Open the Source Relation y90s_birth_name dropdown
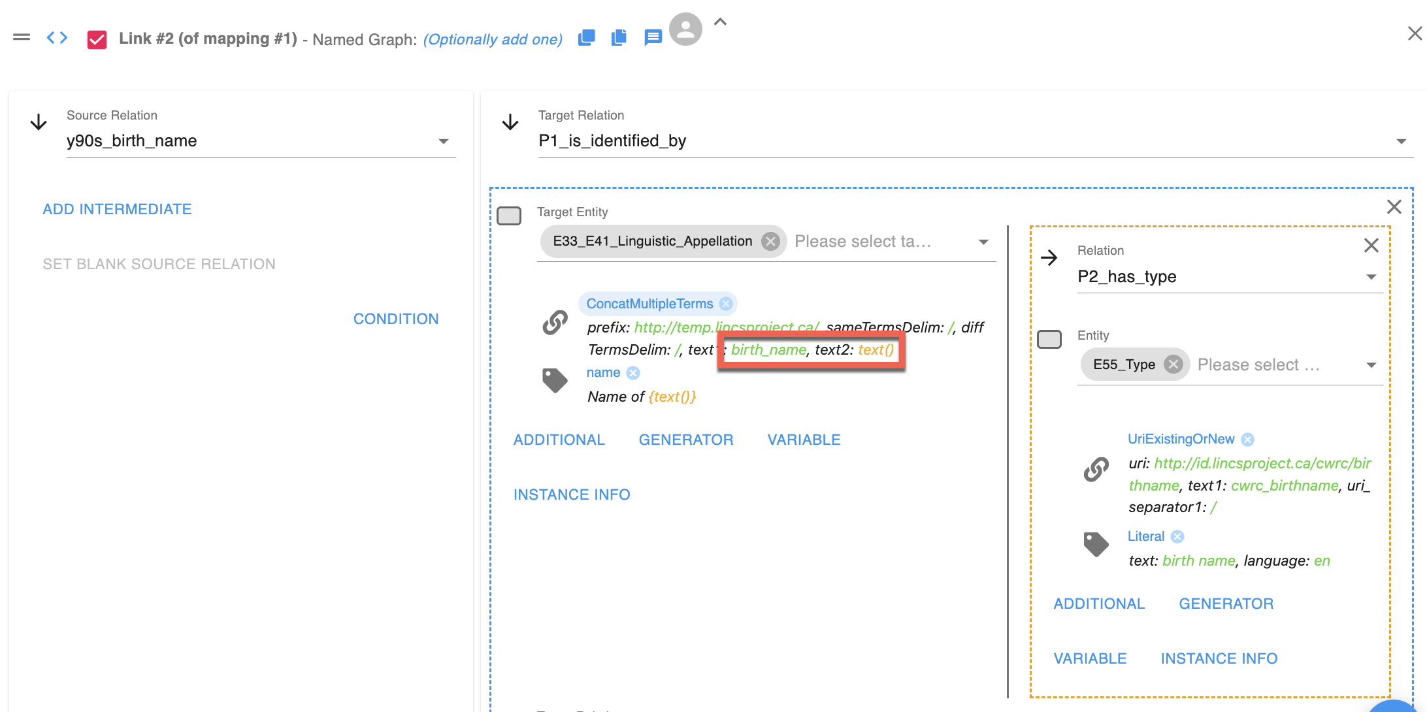 (444, 141)
